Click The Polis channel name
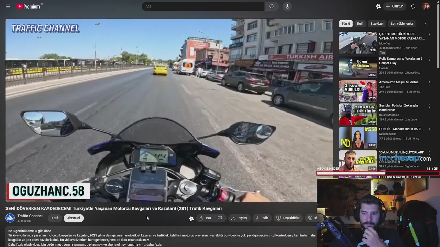This screenshot has width=440, height=247. click(385, 87)
